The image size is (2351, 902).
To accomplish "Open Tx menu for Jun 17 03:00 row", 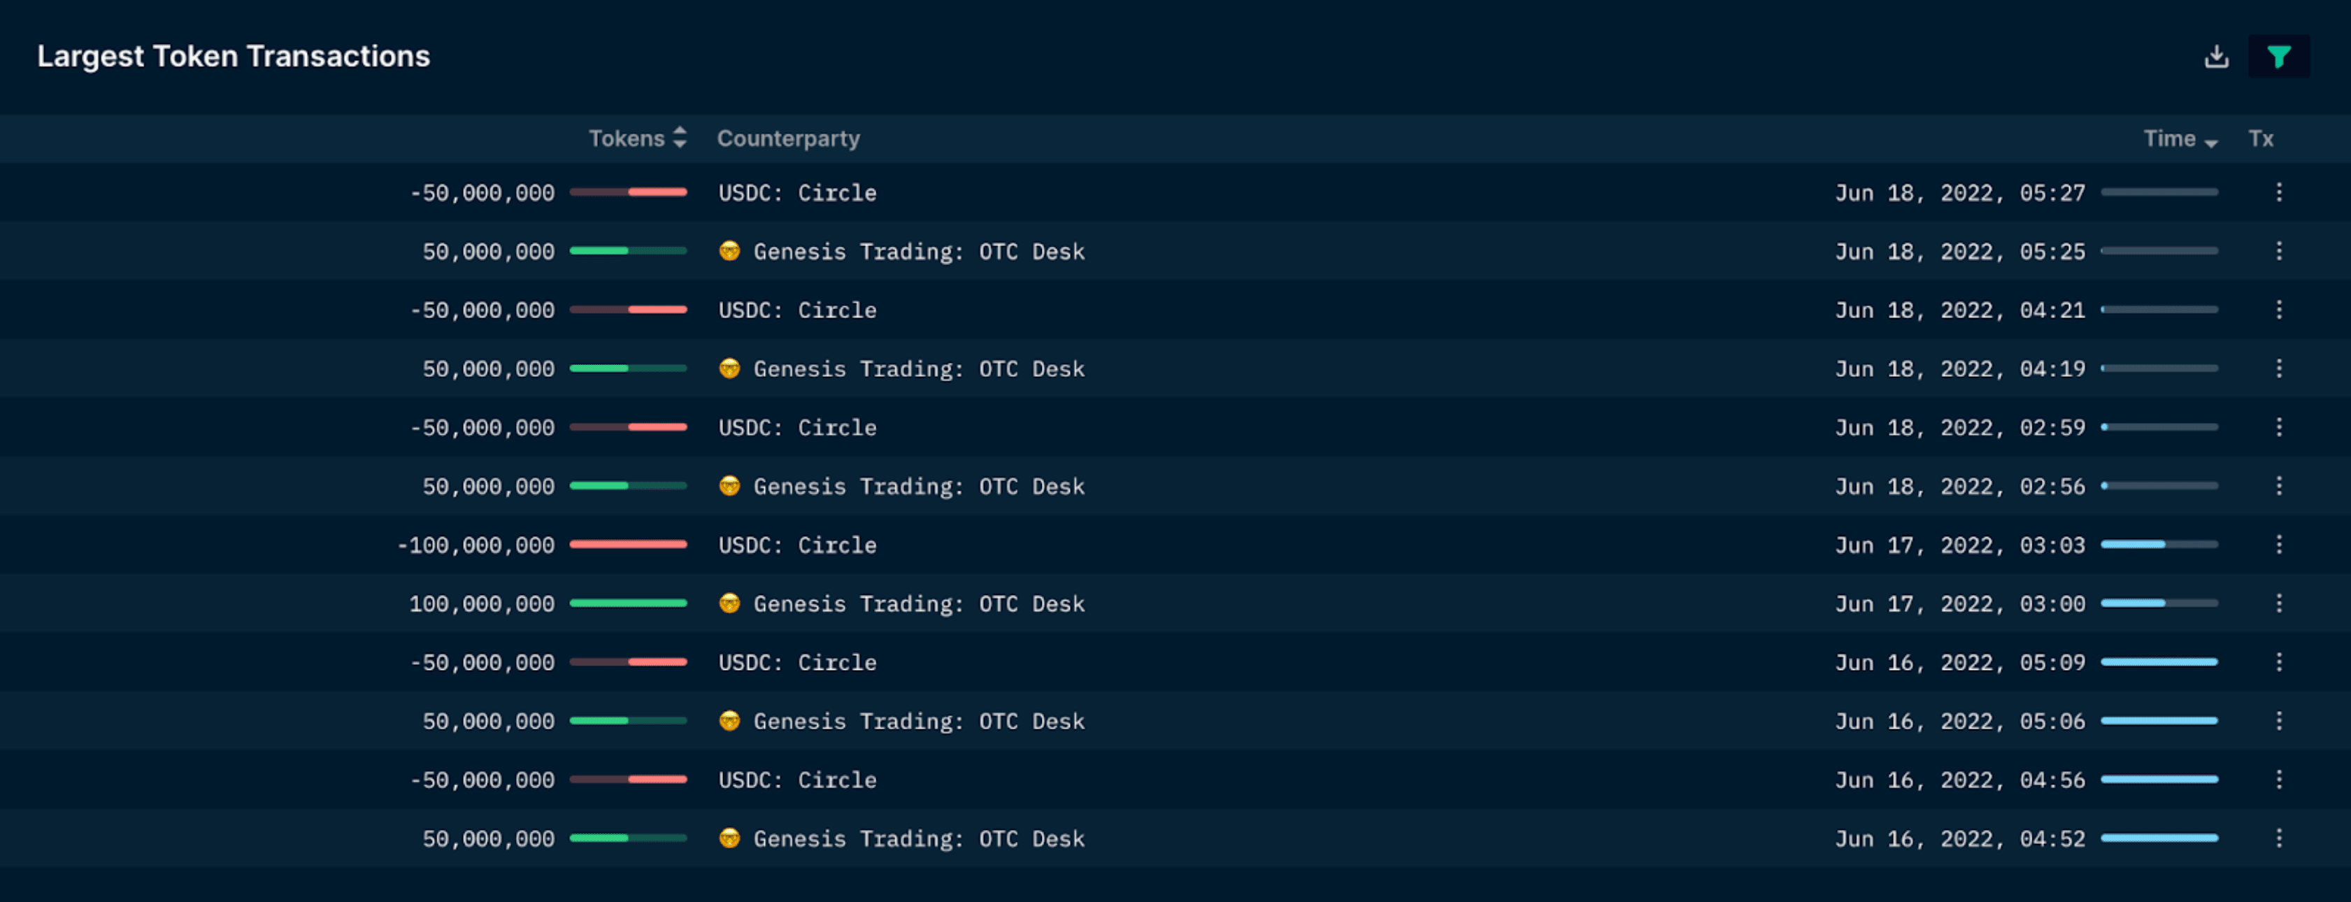I will coord(2279,603).
